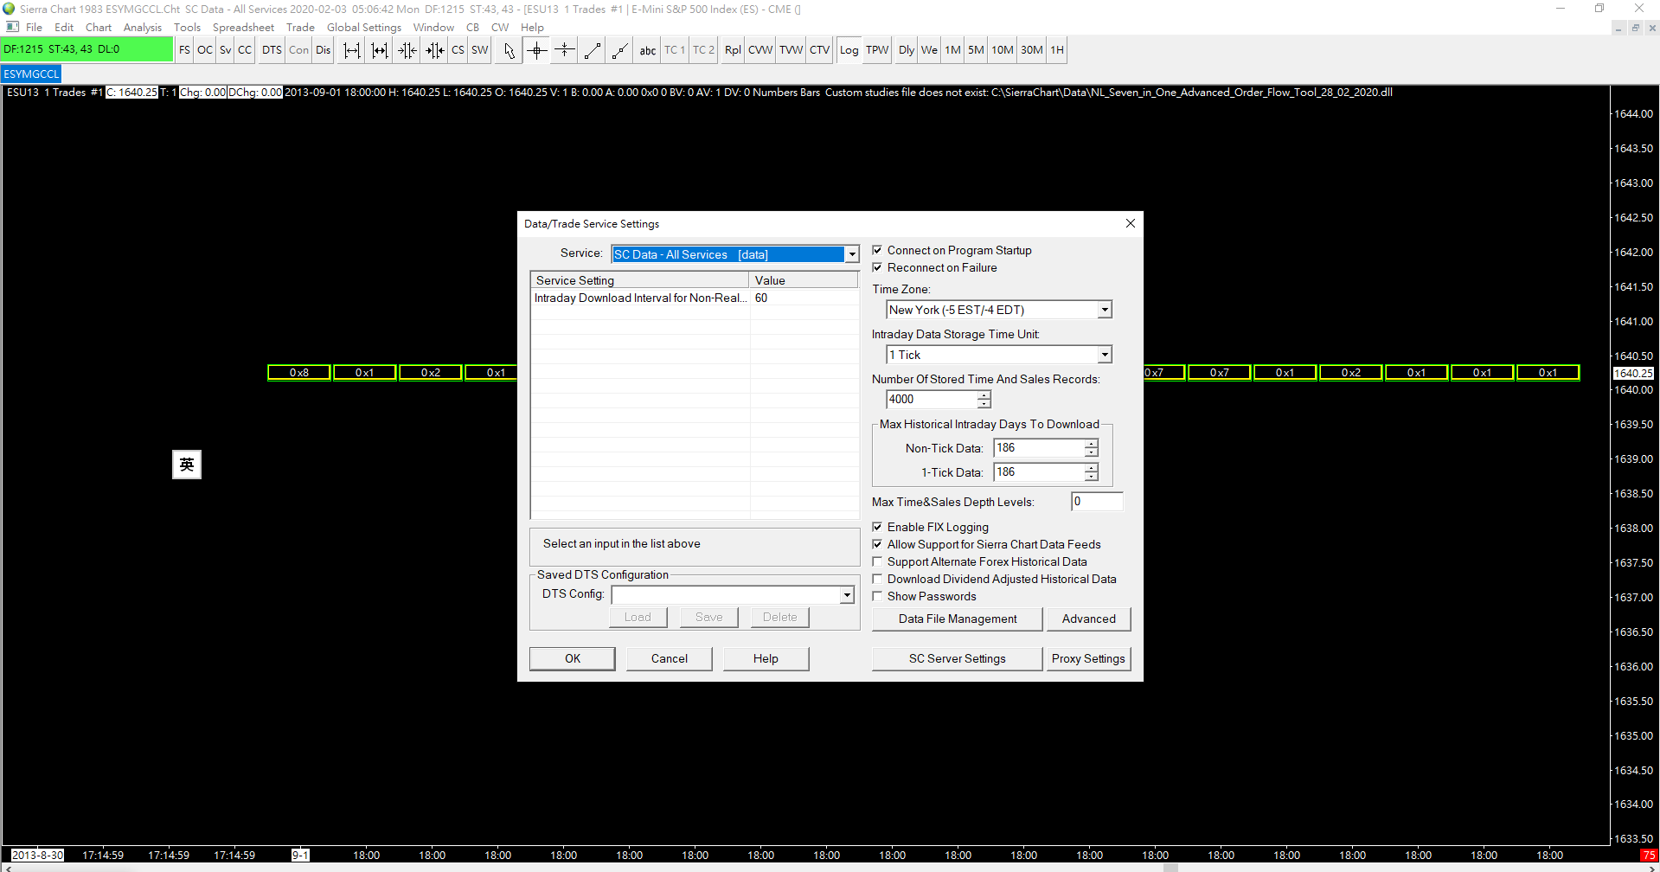1660x872 pixels.
Task: Open SC Server Settings
Action: (958, 658)
